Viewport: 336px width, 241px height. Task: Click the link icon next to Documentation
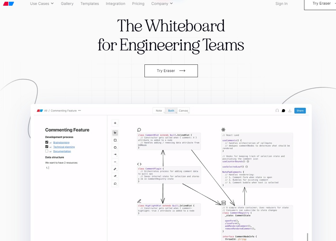click(50, 151)
